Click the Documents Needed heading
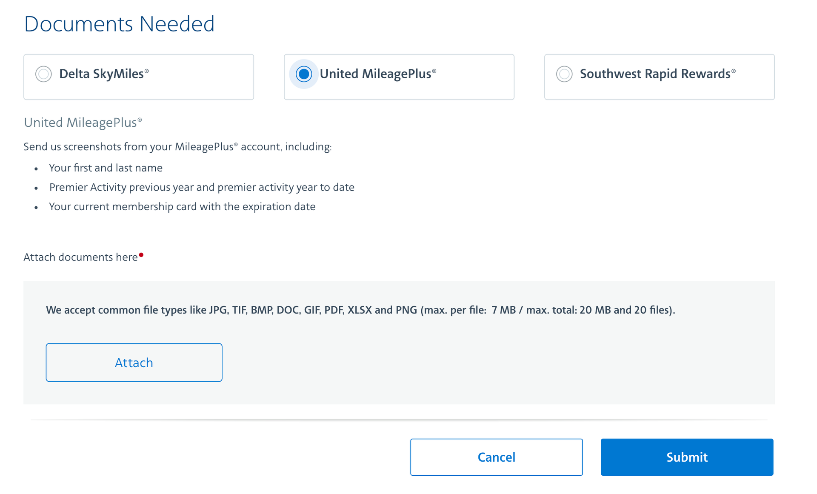Screen dimensions: 817x494 pos(119,24)
